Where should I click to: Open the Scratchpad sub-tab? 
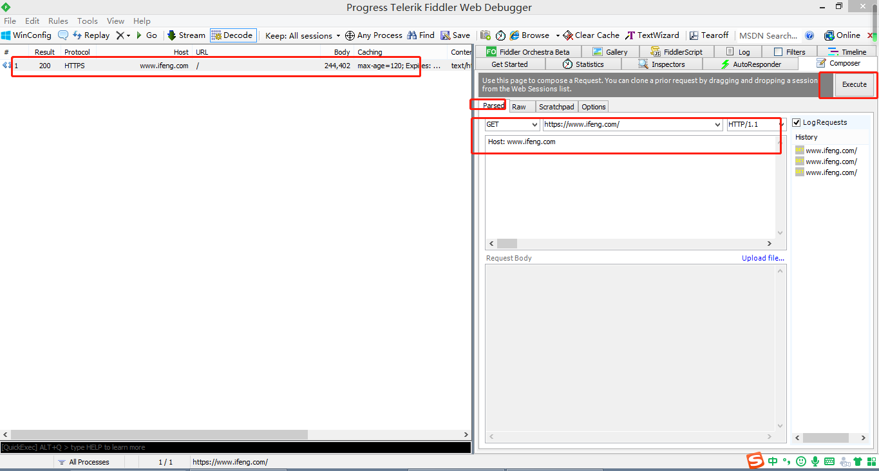(556, 107)
